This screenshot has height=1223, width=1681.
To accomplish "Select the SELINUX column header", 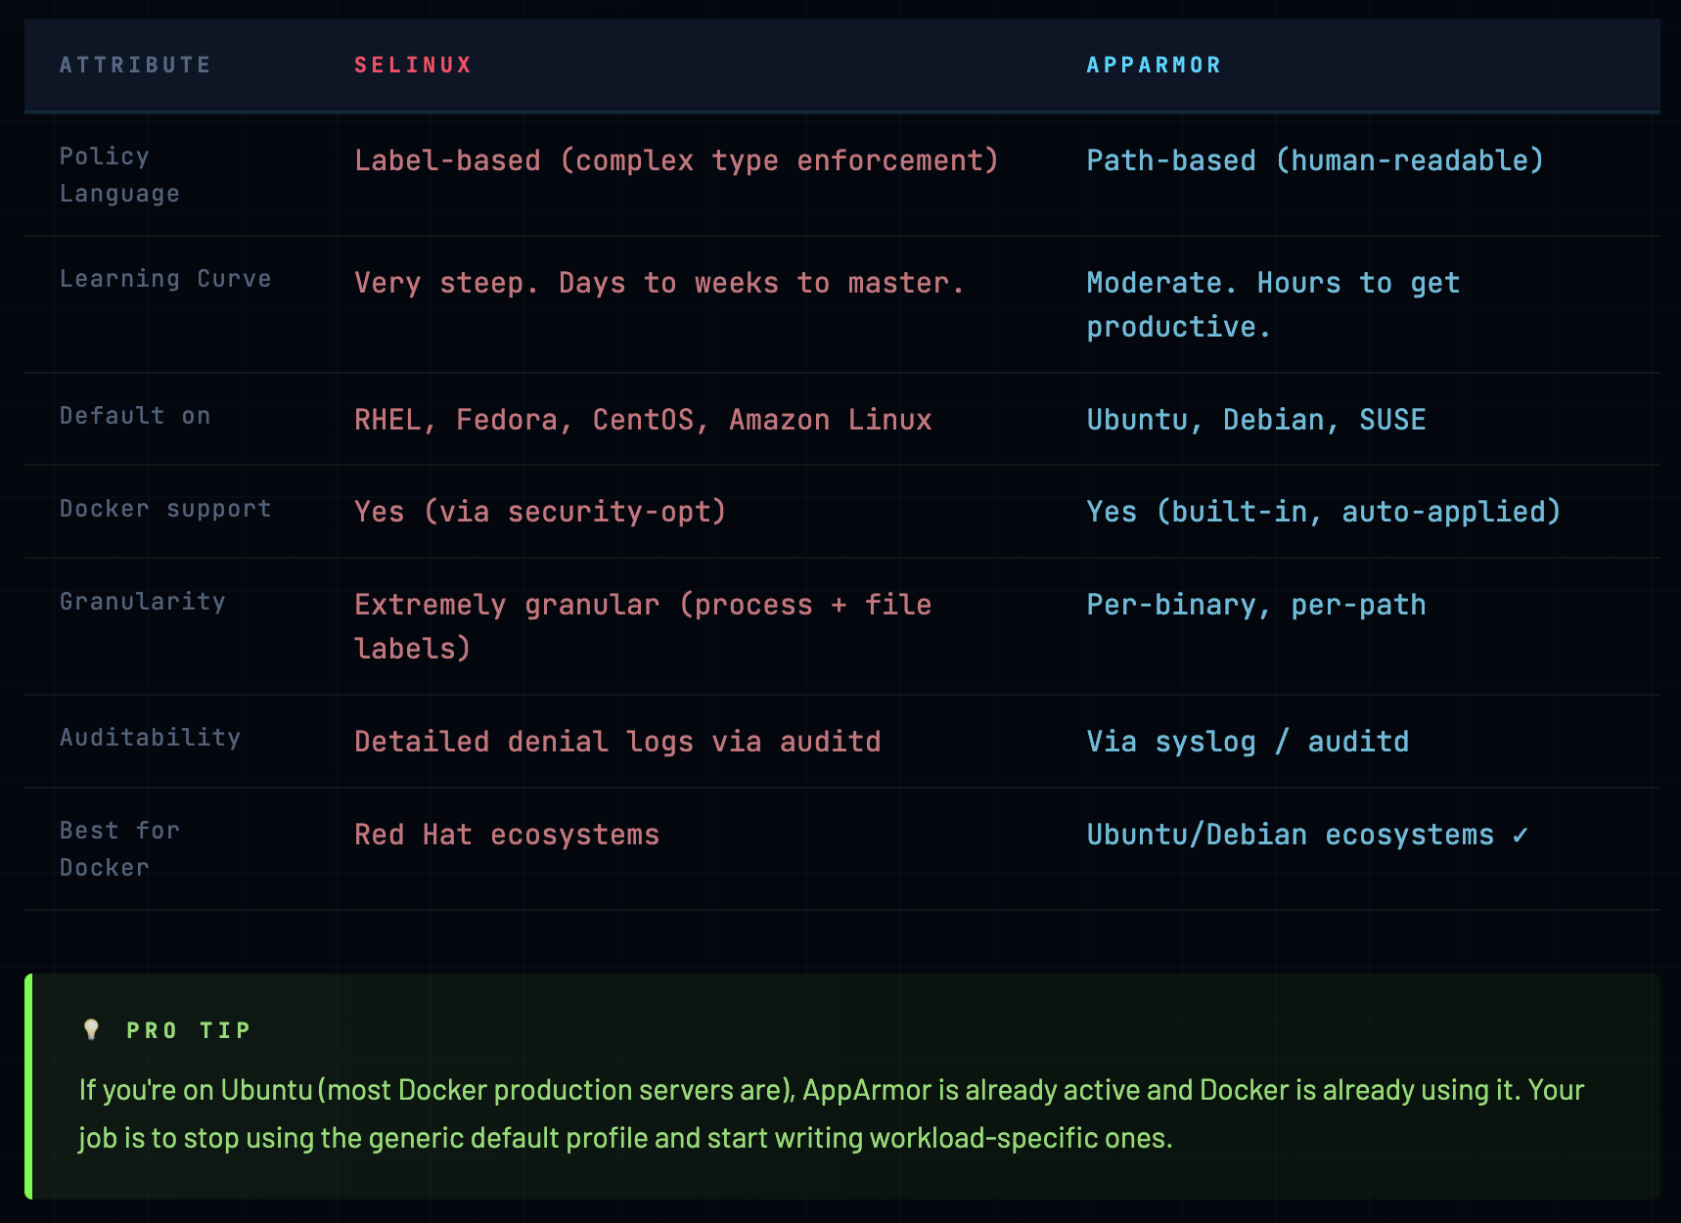I will click(413, 65).
